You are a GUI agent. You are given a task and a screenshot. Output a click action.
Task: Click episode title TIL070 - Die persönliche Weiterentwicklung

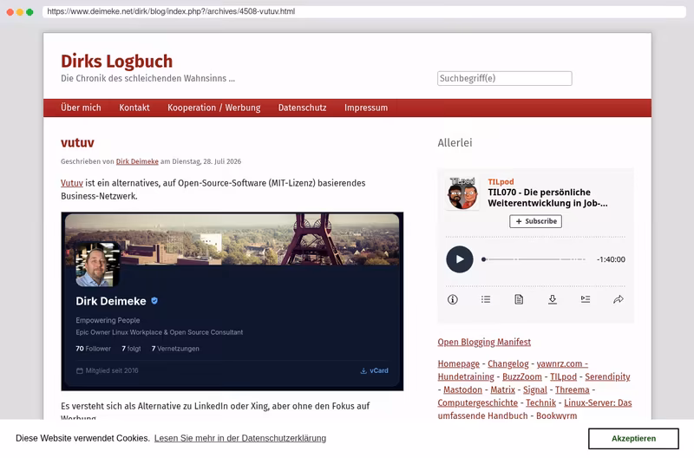(547, 198)
